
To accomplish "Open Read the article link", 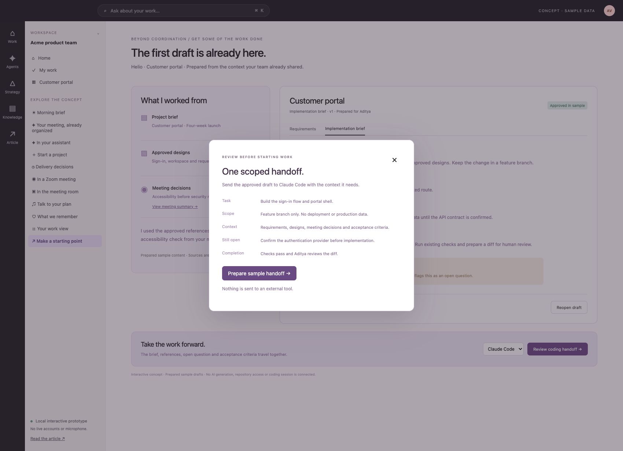I will click(48, 439).
